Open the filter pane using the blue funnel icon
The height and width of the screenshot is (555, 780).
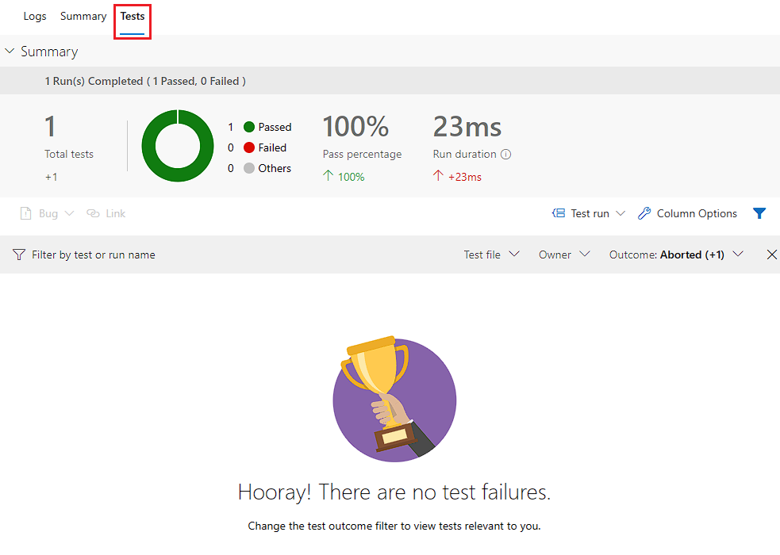click(x=759, y=212)
